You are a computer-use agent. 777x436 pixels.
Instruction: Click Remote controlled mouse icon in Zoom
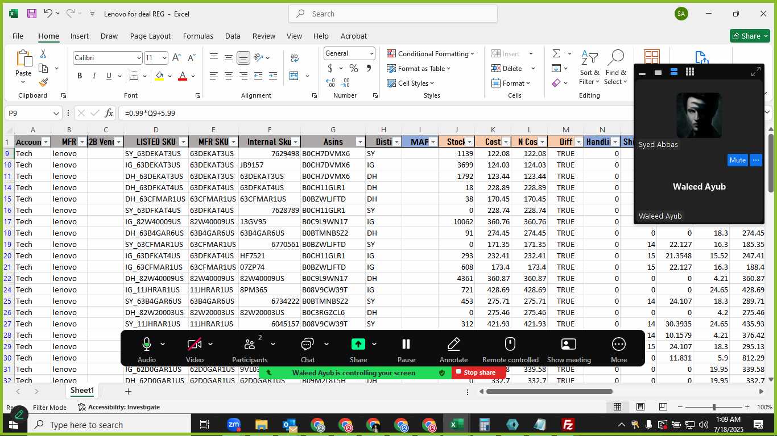(x=510, y=344)
